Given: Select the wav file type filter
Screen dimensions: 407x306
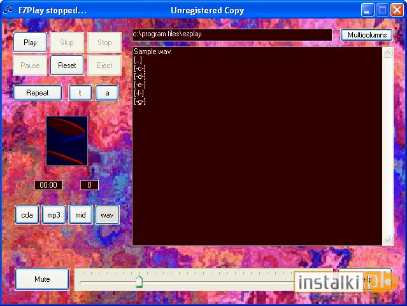Looking at the screenshot, I should 107,215.
